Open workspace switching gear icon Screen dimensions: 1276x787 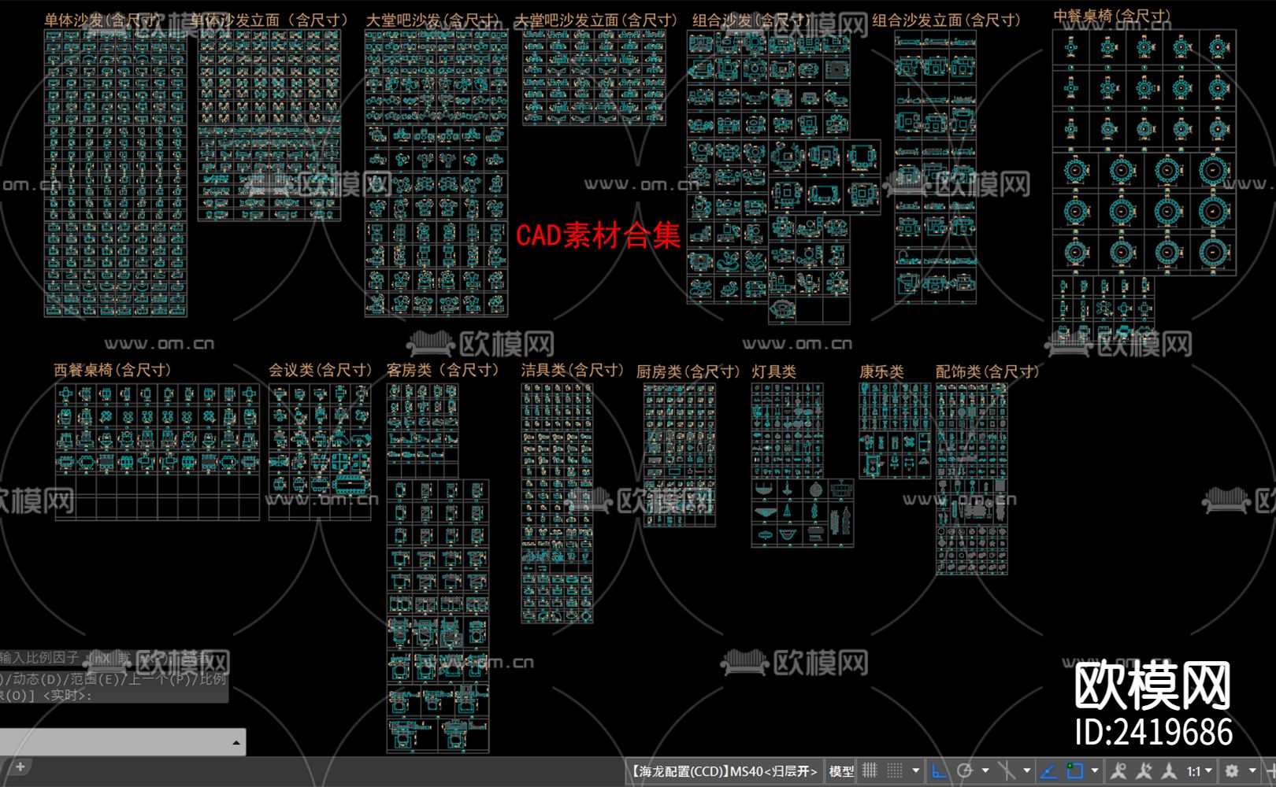[x=1232, y=770]
